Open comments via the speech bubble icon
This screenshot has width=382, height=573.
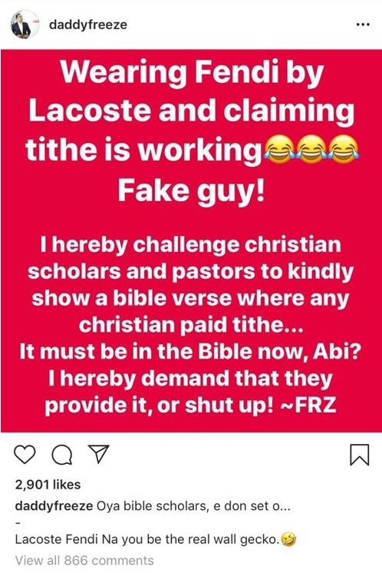tap(62, 455)
